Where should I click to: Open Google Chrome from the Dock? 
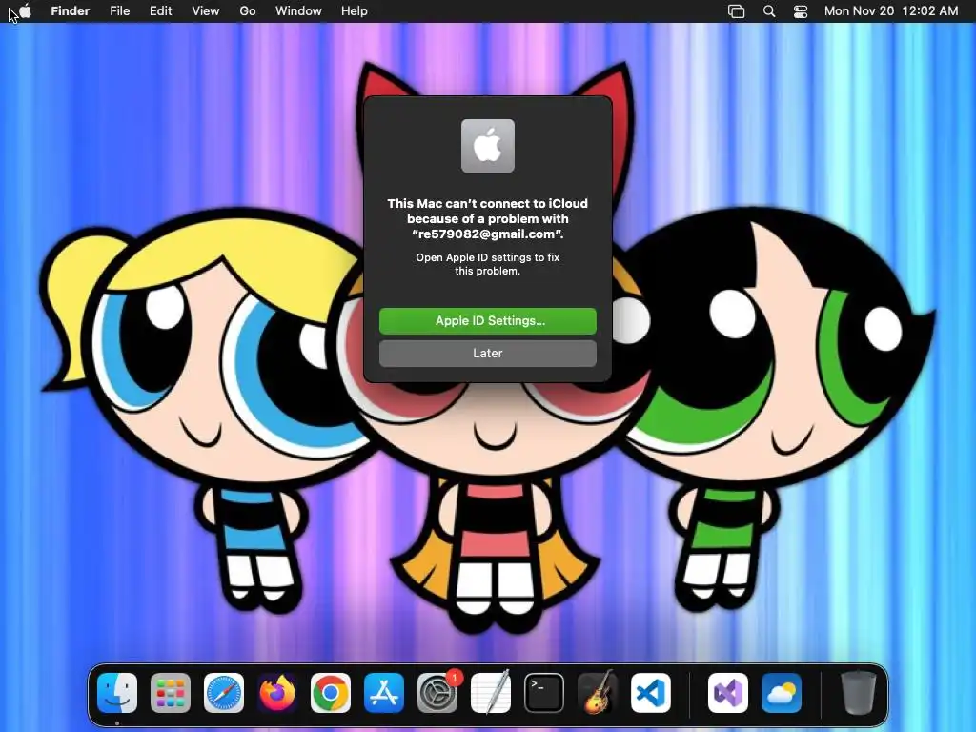(331, 692)
